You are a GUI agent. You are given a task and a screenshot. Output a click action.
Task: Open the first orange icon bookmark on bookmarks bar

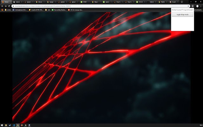click(2, 10)
